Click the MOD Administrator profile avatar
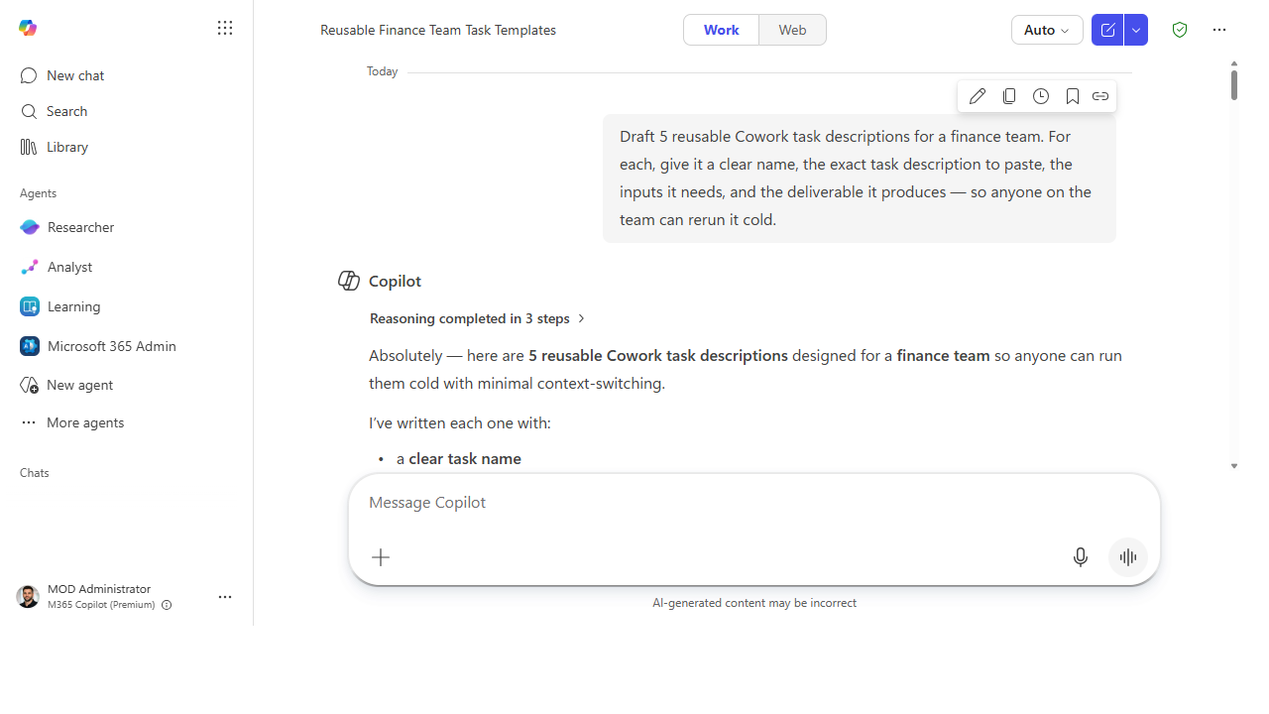The height and width of the screenshot is (714, 1269). 28,596
